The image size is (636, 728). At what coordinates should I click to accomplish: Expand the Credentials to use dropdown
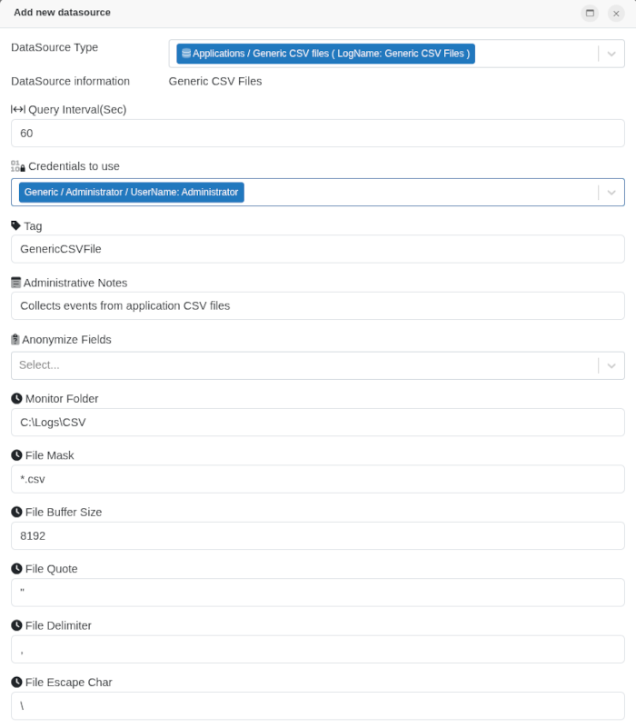(x=611, y=192)
